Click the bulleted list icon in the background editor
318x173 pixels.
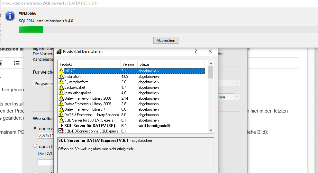point(17,63)
